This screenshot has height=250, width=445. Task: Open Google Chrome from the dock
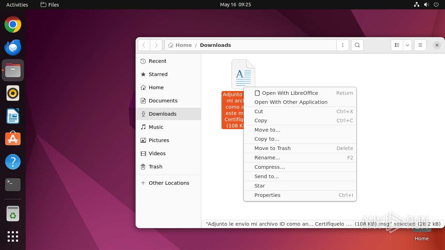tap(13, 25)
